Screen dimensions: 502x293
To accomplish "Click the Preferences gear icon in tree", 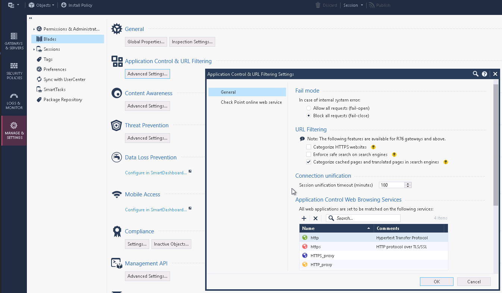I will (39, 69).
